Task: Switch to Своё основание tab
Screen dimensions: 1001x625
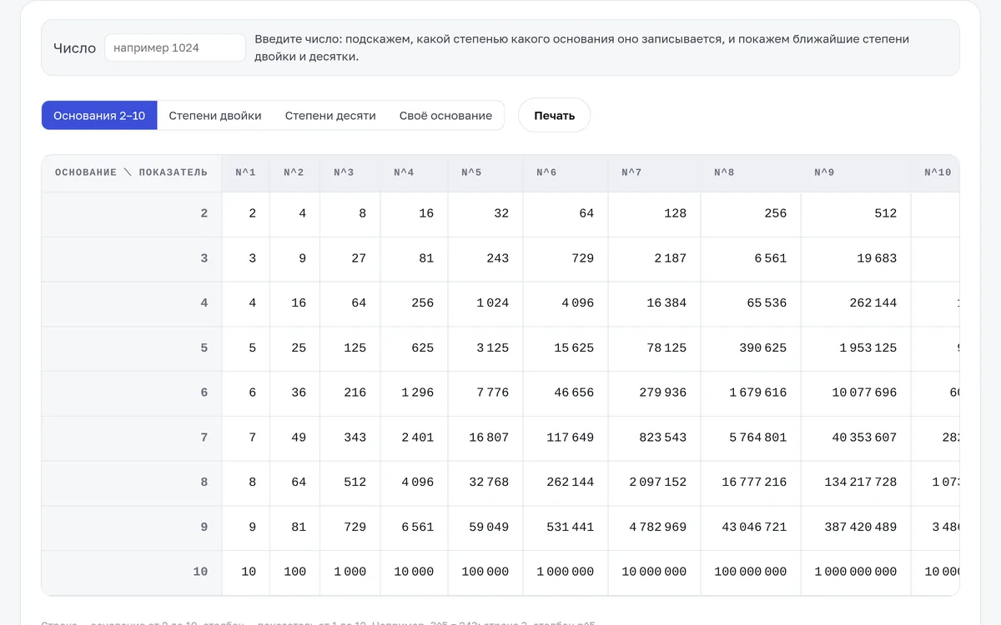Action: 445,116
